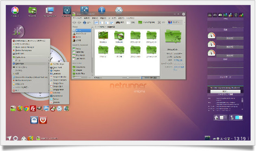This screenshot has height=151, width=256.
Task: Open Dolphin's ツール(T) menu
Action: pyautogui.click(x=112, y=18)
